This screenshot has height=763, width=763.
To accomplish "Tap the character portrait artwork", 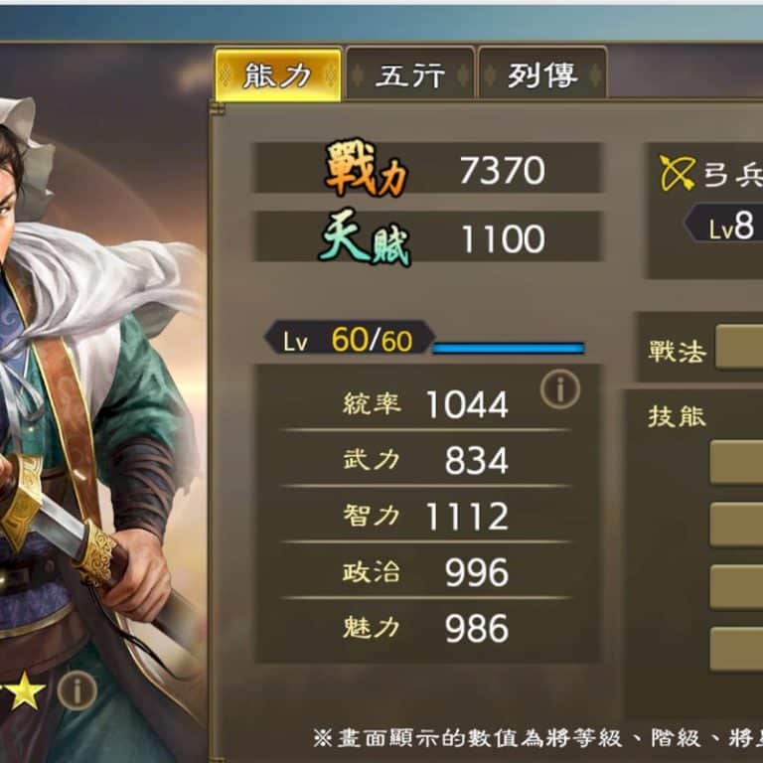I will pos(97,413).
